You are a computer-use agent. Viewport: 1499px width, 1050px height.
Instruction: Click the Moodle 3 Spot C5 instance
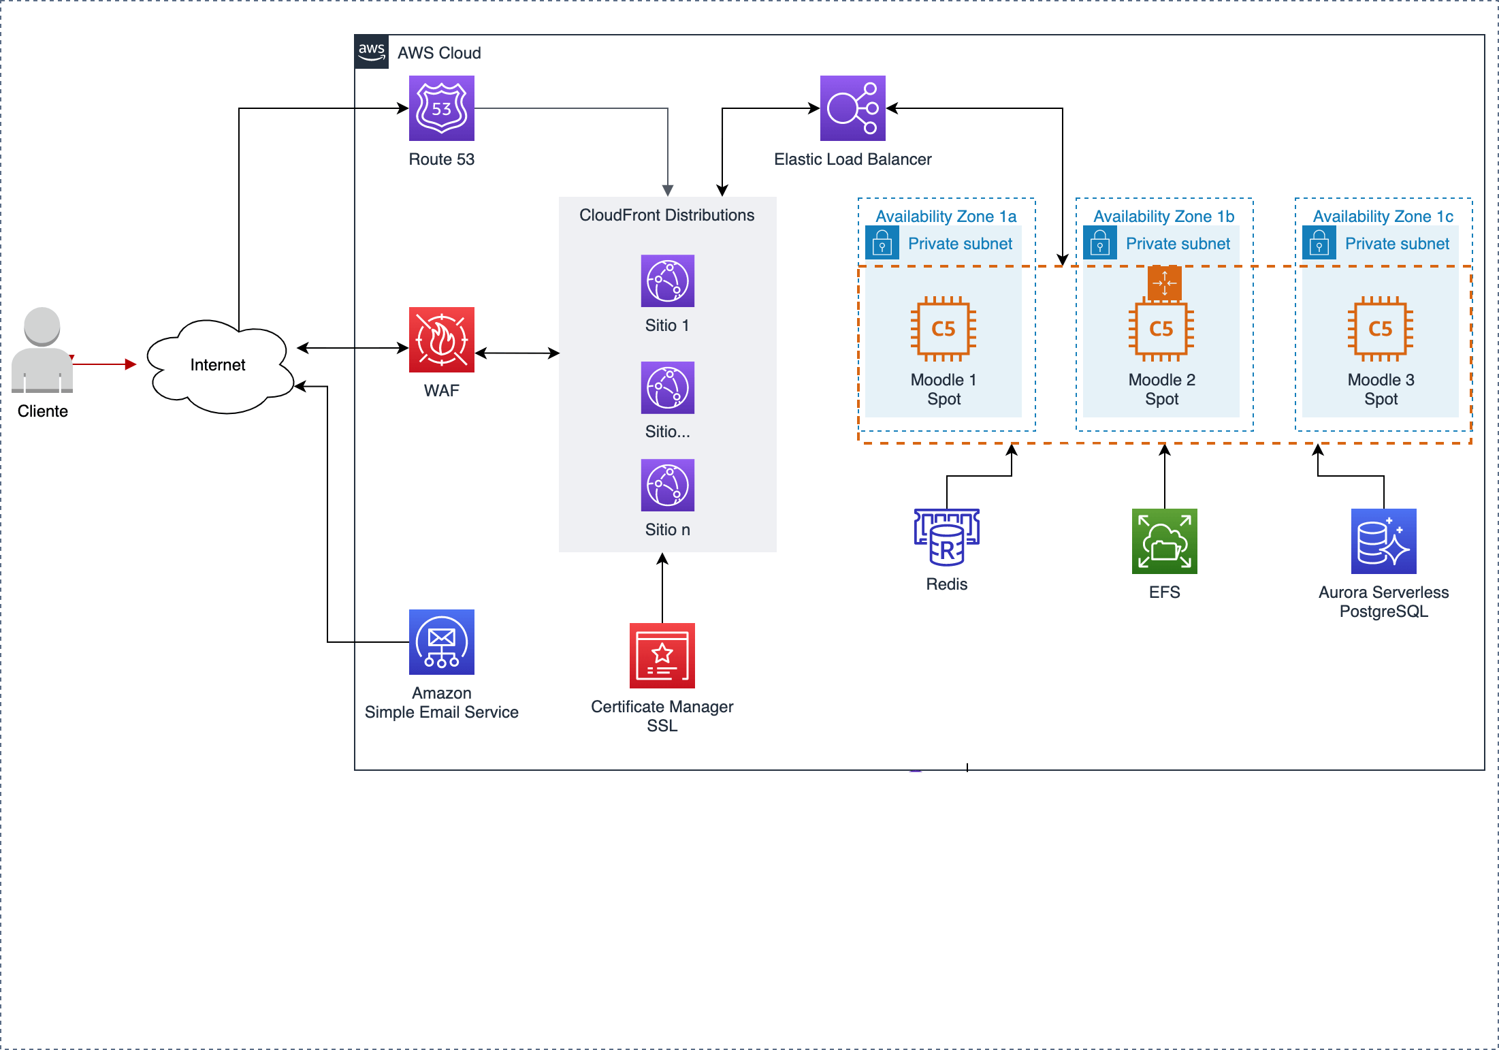1381,329
